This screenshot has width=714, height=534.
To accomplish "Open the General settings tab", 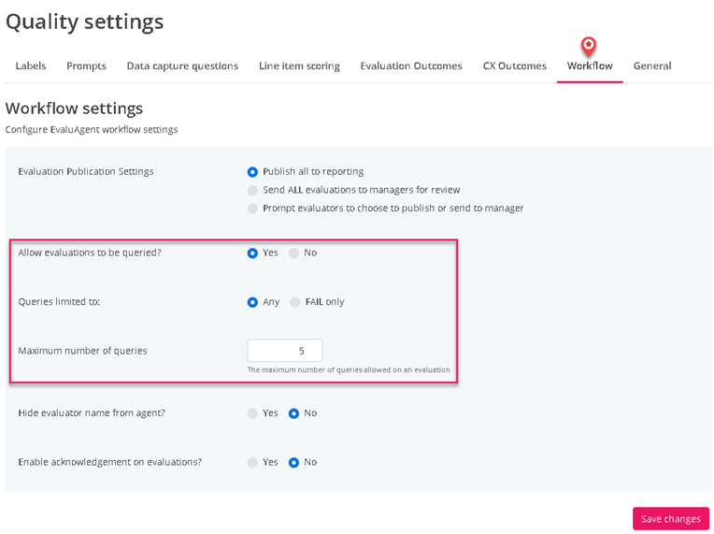I will point(652,66).
